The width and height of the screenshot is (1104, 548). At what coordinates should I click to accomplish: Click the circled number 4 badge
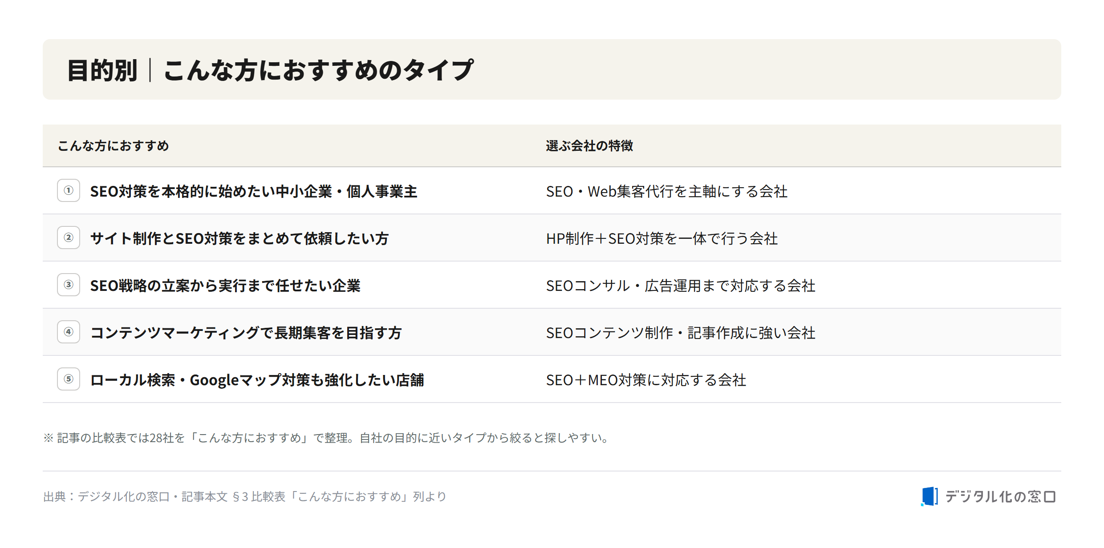pyautogui.click(x=69, y=332)
